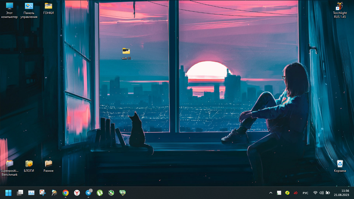Select the Разное folder icon
This screenshot has height=199, width=354.
point(48,166)
